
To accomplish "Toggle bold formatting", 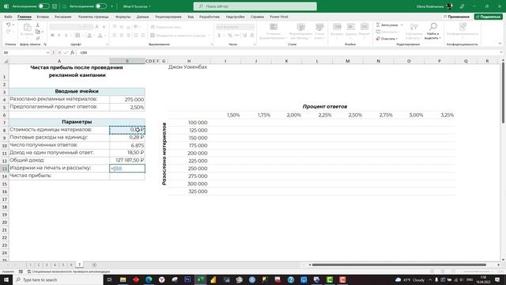I will [x=52, y=35].
